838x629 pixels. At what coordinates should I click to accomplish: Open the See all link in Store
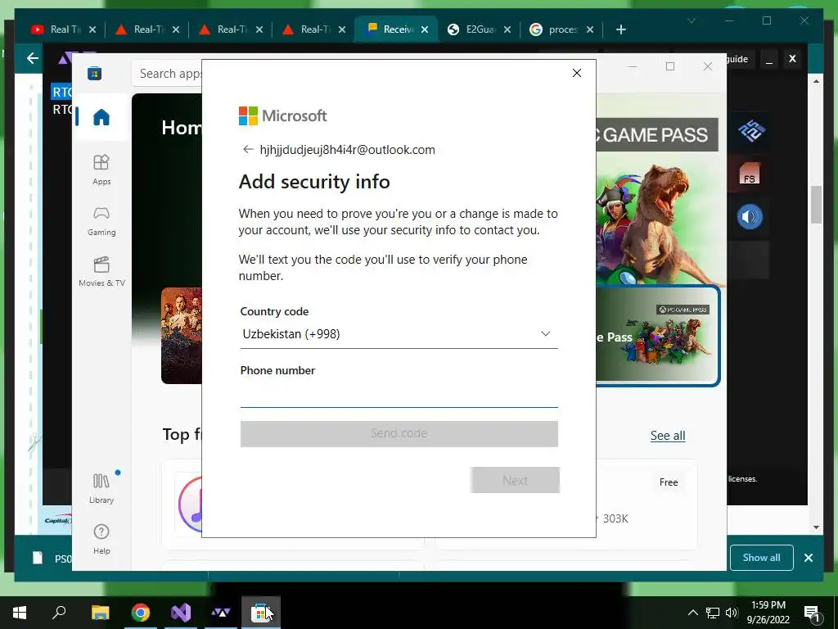(668, 436)
